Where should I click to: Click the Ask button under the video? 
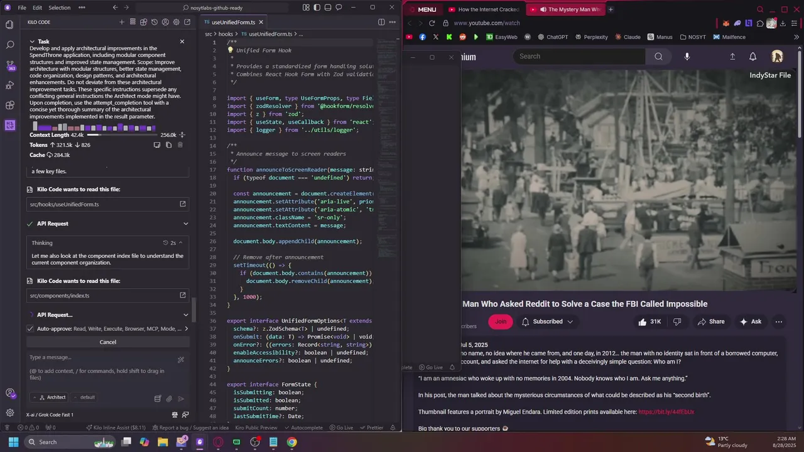coord(750,321)
